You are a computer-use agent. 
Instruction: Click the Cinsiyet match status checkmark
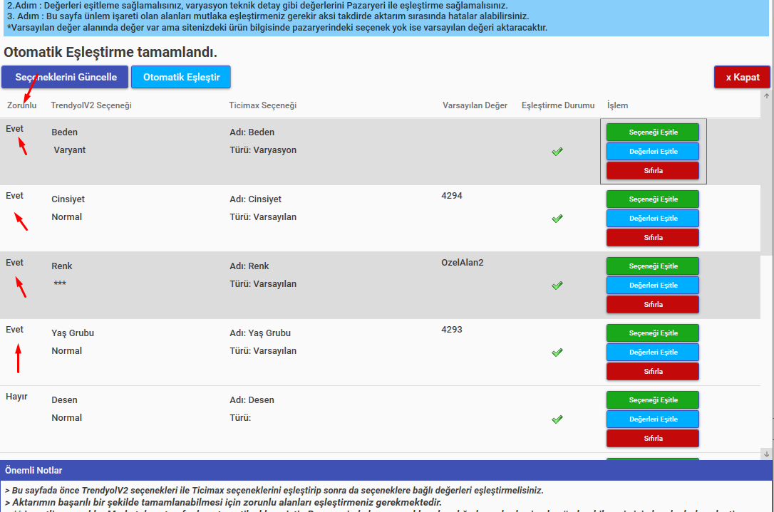tap(557, 219)
